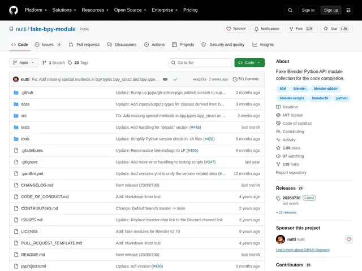The image size is (362, 271).
Task: Open the .yamllint.yml file name
Action: (32, 174)
